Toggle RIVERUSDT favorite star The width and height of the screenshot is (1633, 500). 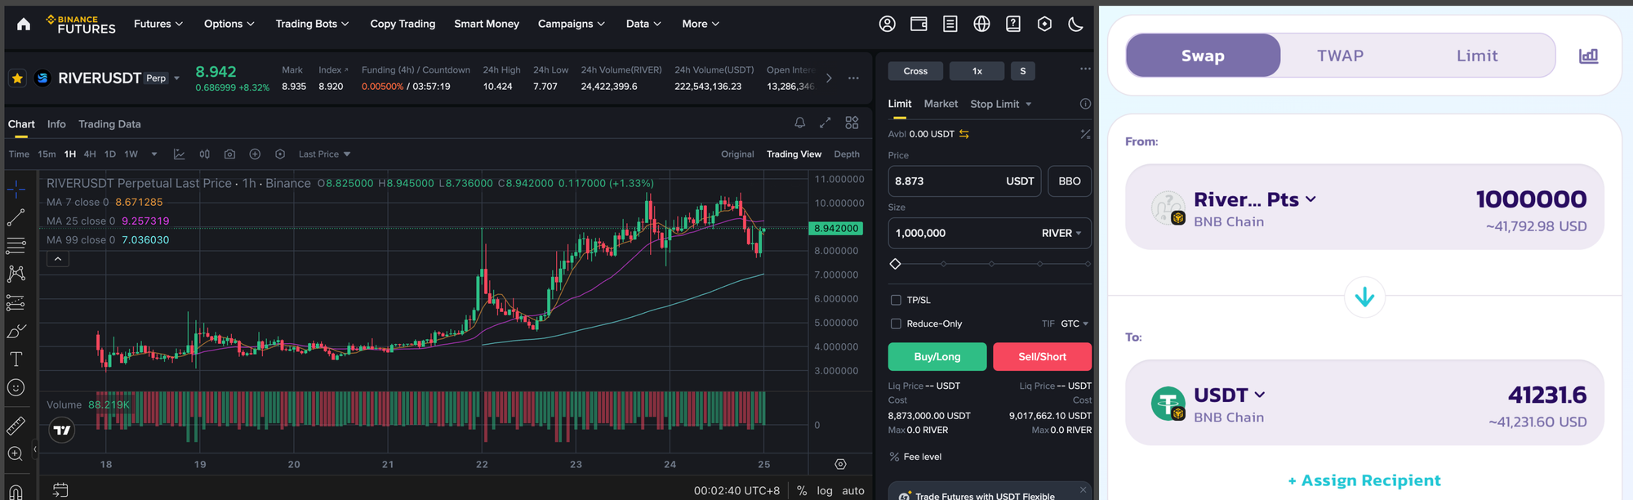click(x=17, y=78)
